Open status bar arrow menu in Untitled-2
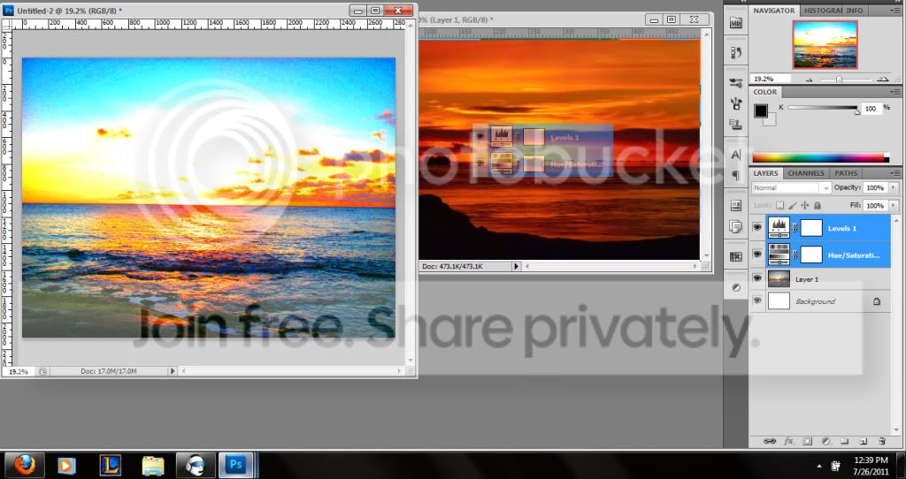 pos(173,372)
